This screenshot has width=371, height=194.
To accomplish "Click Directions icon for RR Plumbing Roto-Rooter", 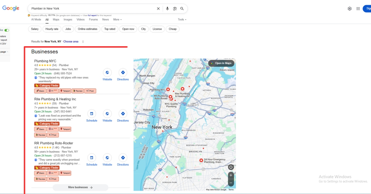I will coord(123,158).
